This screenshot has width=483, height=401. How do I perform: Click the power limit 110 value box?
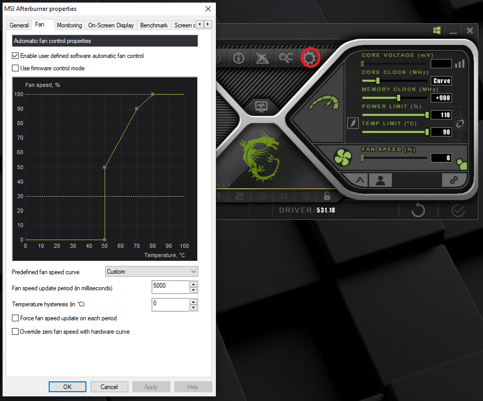(442, 115)
